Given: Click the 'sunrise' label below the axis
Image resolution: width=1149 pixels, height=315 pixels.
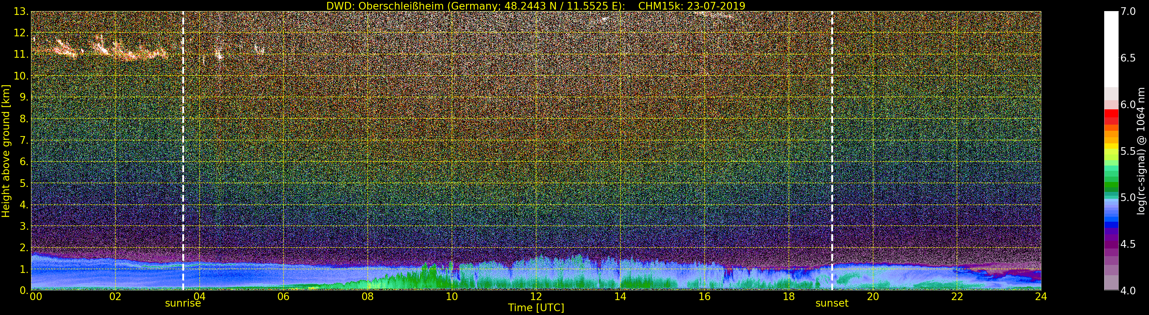Looking at the screenshot, I should pos(183,304).
